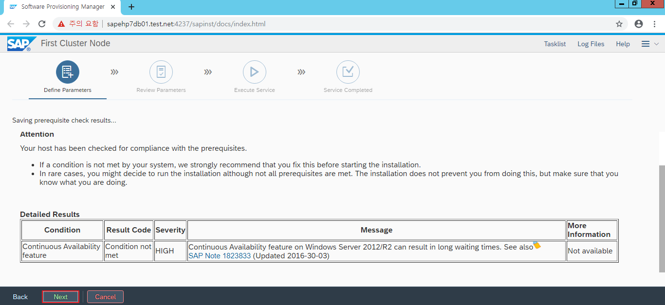Click the first arrow between steps

point(114,72)
